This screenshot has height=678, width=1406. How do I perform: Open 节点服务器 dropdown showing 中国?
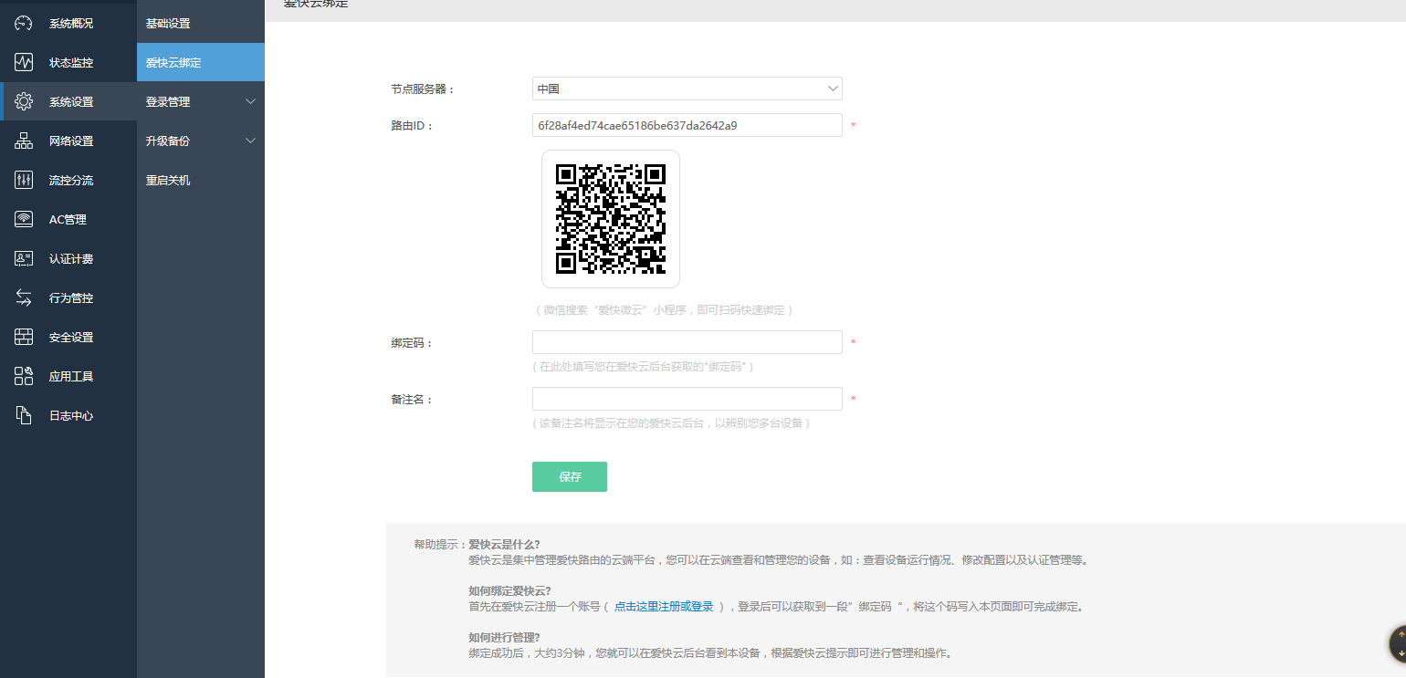(x=687, y=89)
